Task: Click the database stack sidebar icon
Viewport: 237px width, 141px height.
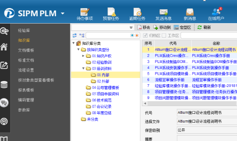Action: 4,84
